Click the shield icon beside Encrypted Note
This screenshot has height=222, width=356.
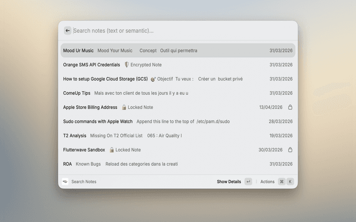[127, 65]
